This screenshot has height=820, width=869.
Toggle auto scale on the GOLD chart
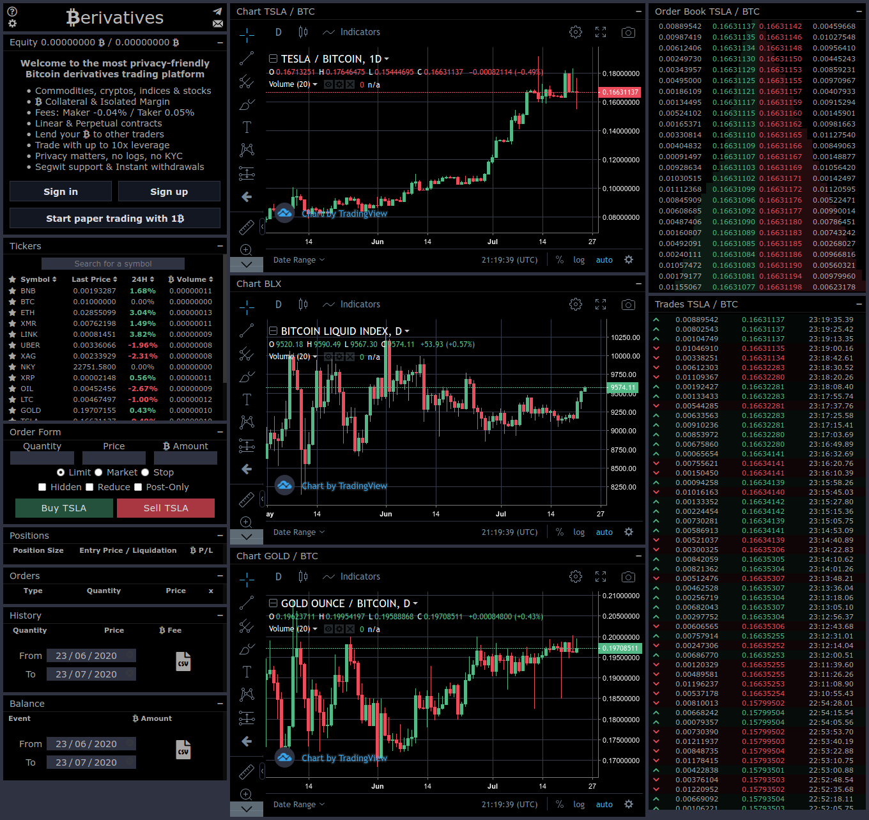tap(604, 805)
